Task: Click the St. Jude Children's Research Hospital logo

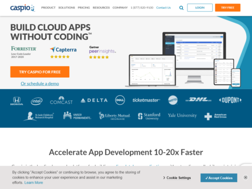Action: click(x=39, y=116)
